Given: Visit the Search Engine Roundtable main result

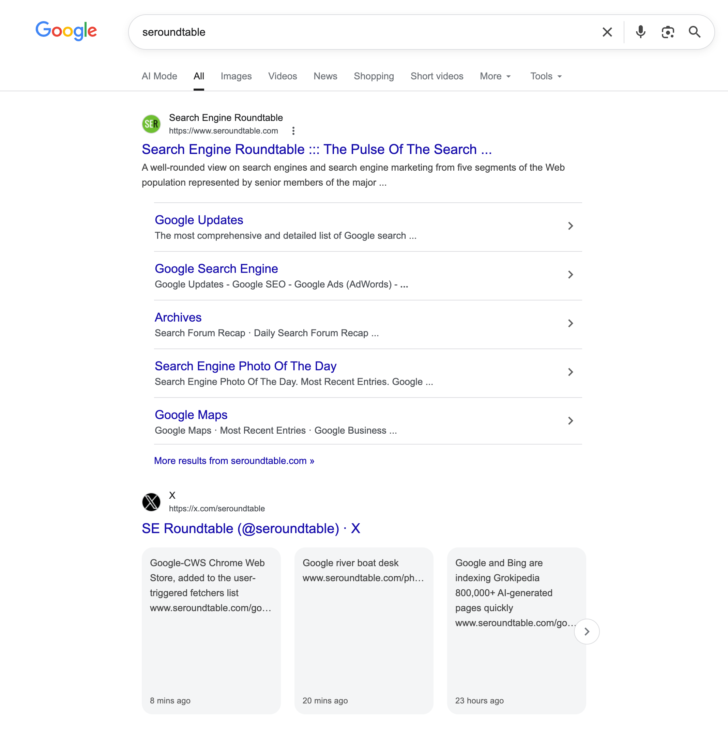Looking at the screenshot, I should tap(316, 149).
